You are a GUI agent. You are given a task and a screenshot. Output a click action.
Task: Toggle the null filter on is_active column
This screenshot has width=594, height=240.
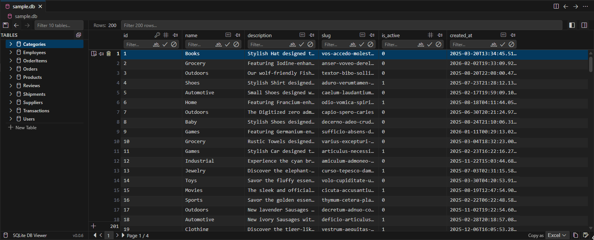[438, 44]
